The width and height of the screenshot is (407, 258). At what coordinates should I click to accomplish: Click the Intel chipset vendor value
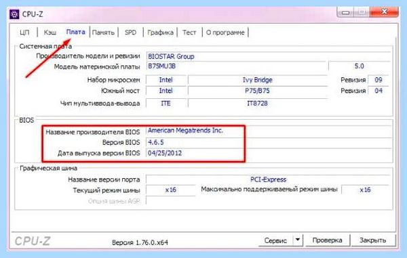coord(166,80)
